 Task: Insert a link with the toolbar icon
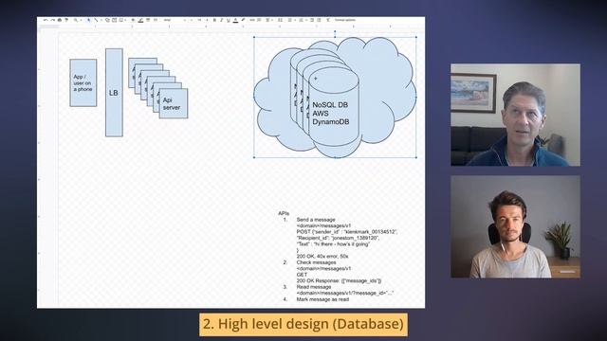[x=252, y=20]
